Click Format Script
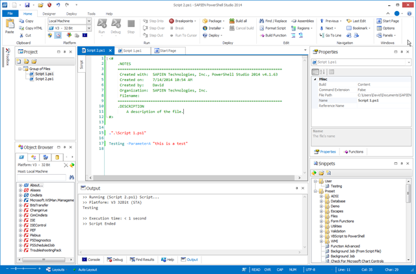This screenshot has width=416, height=274. 272,28
